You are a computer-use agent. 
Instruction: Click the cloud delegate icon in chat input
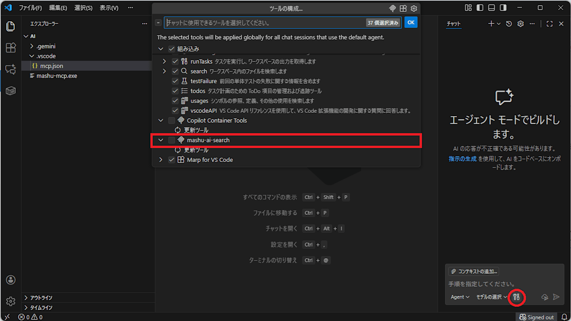[x=545, y=297]
